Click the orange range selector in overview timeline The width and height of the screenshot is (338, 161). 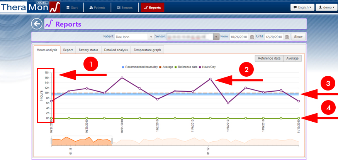[82, 141]
